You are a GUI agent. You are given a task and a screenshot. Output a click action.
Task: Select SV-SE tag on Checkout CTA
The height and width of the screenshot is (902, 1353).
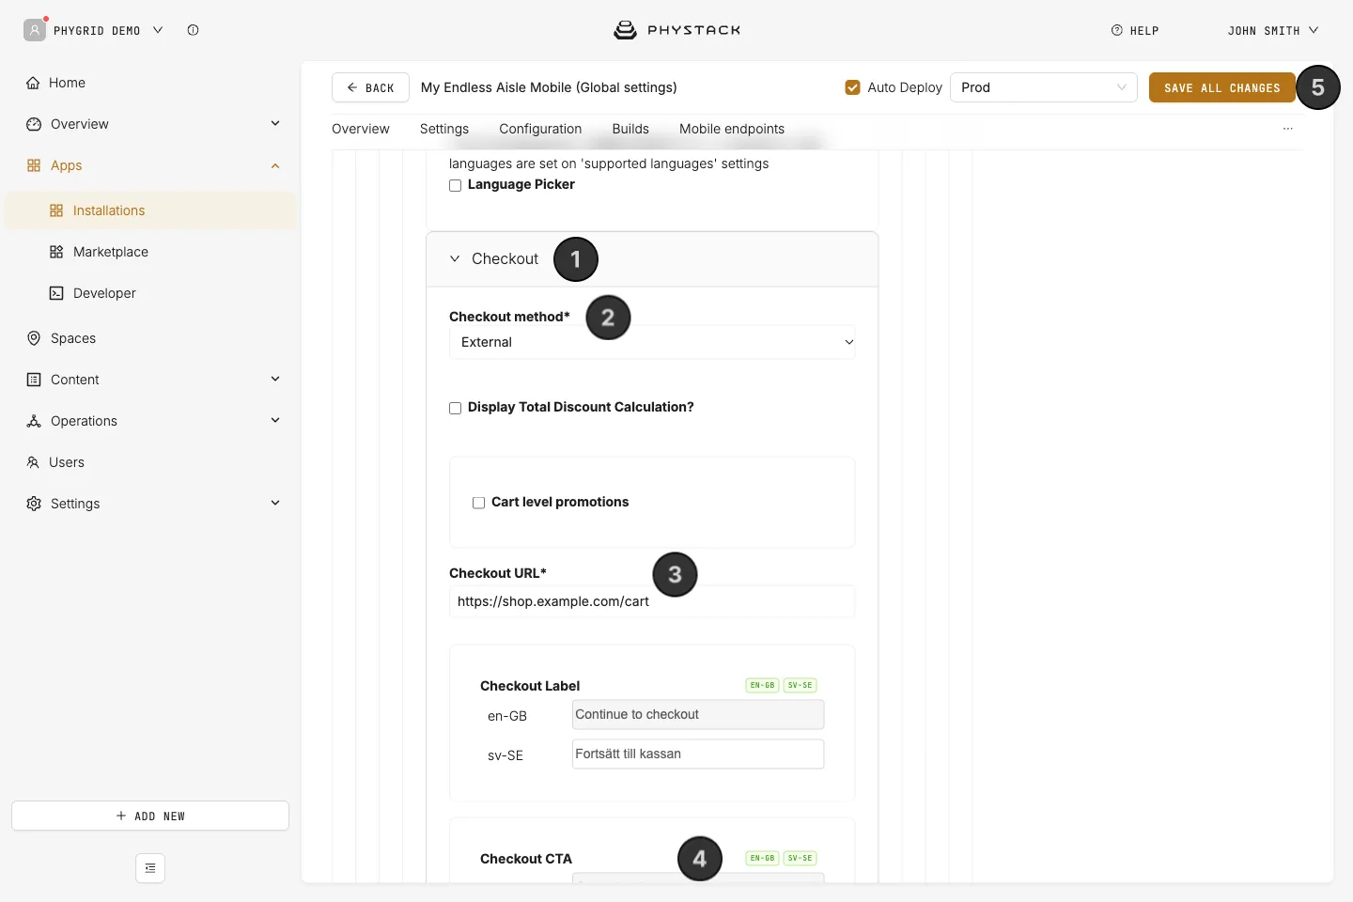801,858
